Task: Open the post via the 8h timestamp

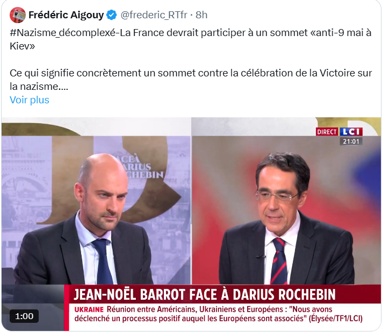Action: point(201,15)
